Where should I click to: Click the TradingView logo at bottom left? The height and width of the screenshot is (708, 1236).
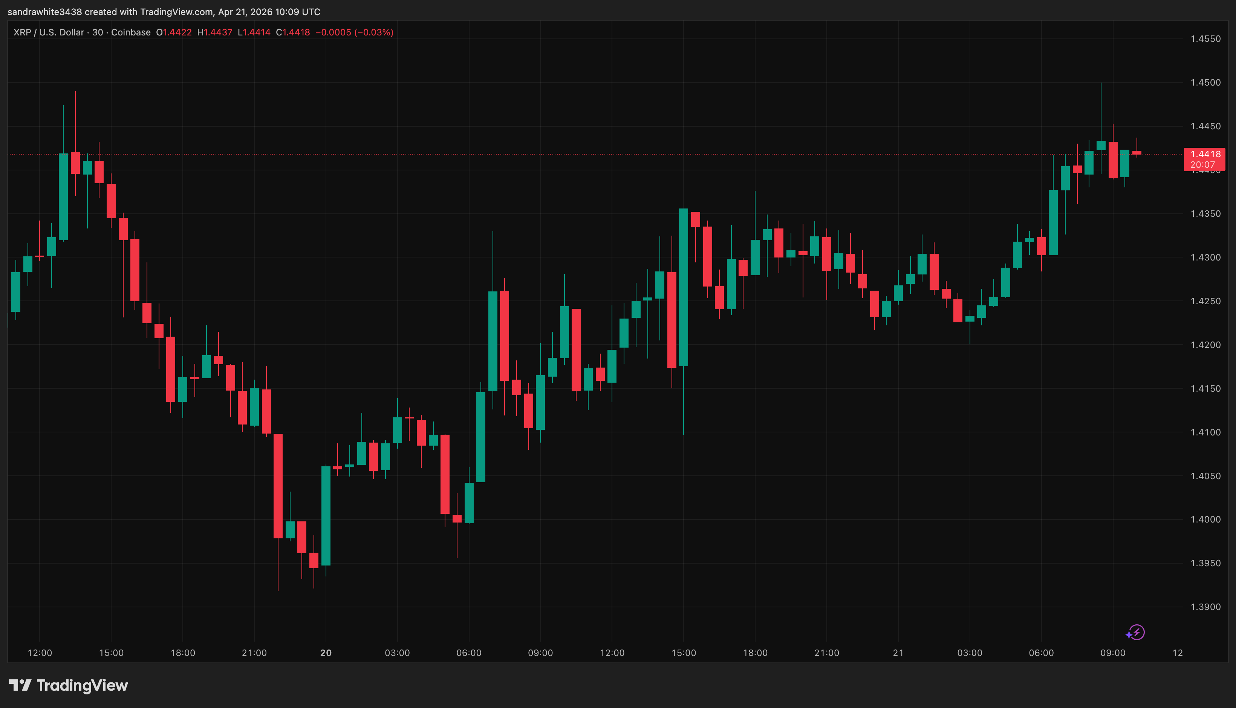click(68, 685)
